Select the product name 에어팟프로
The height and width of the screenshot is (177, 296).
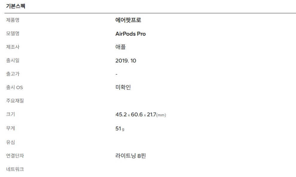coord(128,20)
